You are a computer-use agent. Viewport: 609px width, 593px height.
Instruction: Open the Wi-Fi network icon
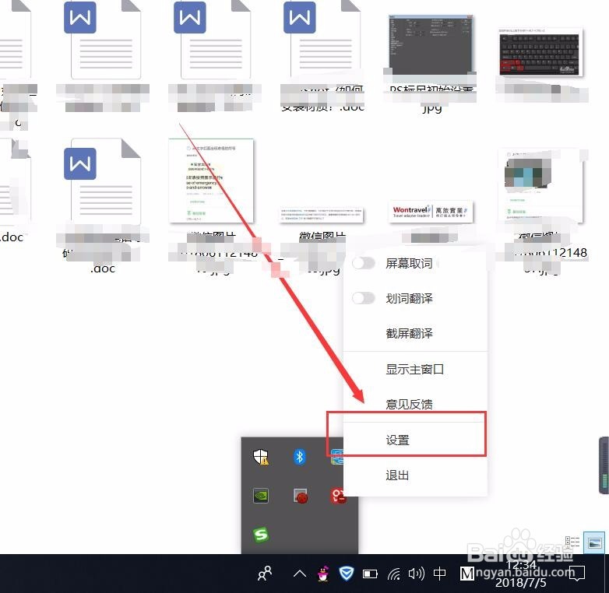(393, 574)
